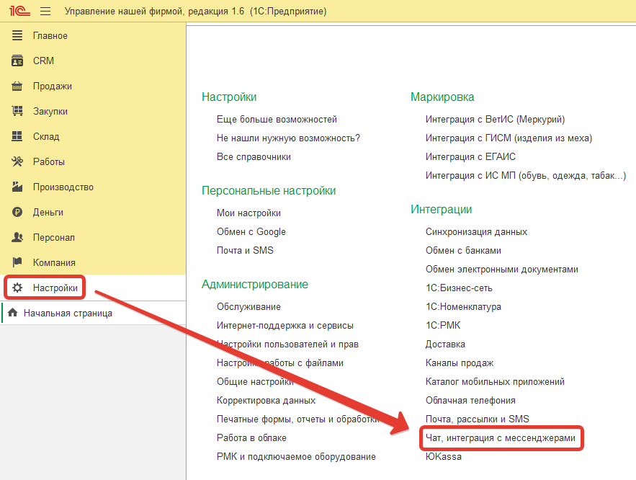The image size is (636, 480).
Task: Open Доставка settings
Action: [445, 344]
